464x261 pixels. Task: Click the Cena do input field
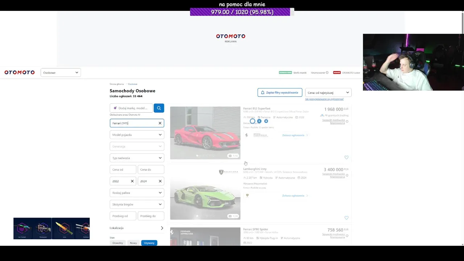point(151,170)
